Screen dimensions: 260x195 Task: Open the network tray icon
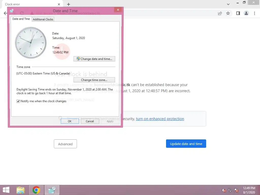[230, 190]
